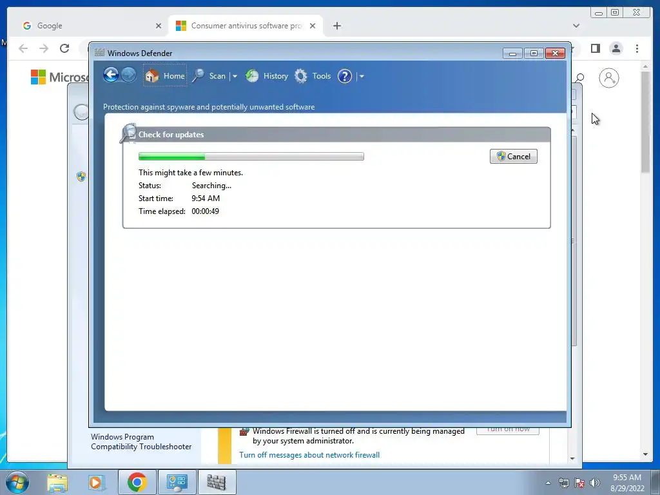Cancel the update check

click(513, 156)
